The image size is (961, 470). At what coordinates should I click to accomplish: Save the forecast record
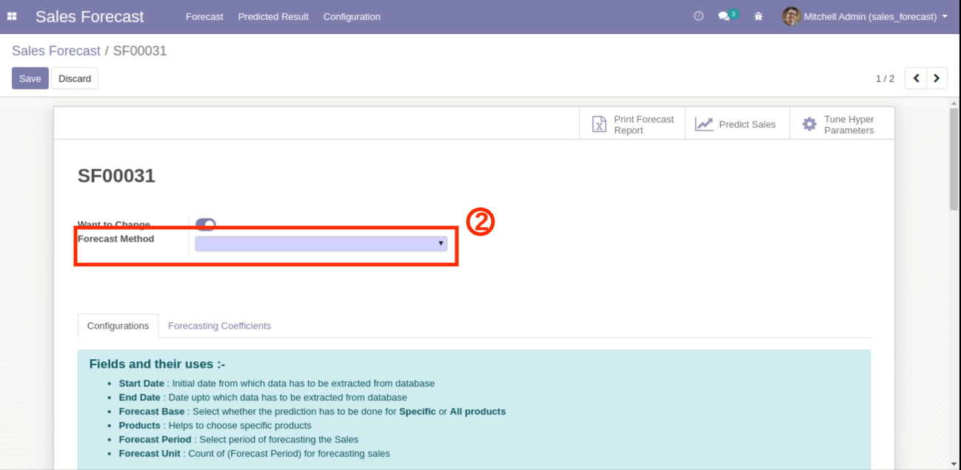[30, 78]
